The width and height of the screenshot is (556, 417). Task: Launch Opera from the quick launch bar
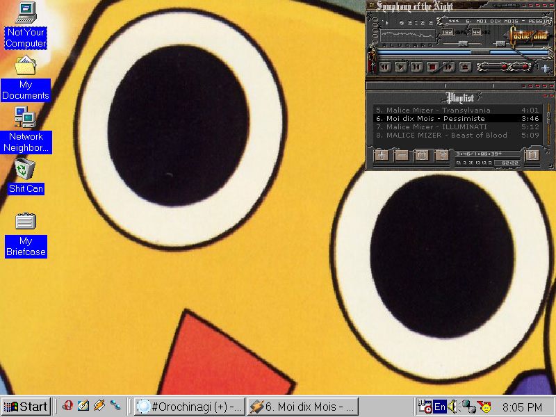click(x=67, y=406)
